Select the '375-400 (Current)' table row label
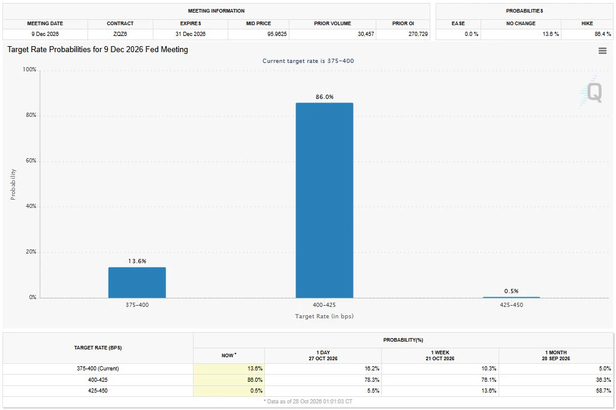Image resolution: width=616 pixels, height=410 pixels. tap(98, 369)
